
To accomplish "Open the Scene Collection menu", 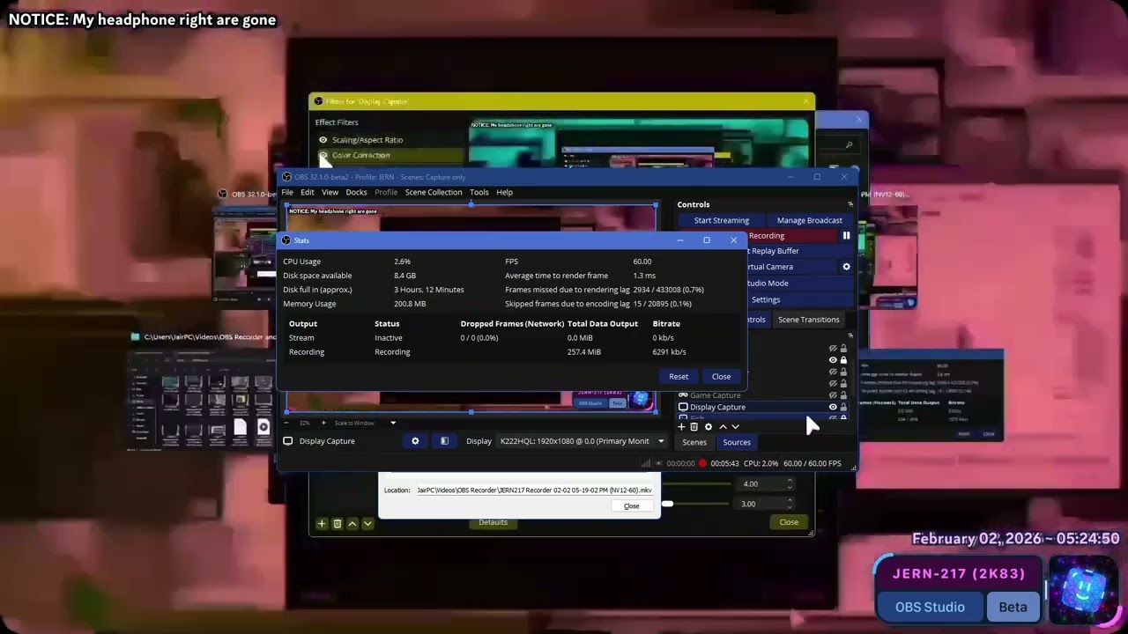I will pyautogui.click(x=433, y=192).
